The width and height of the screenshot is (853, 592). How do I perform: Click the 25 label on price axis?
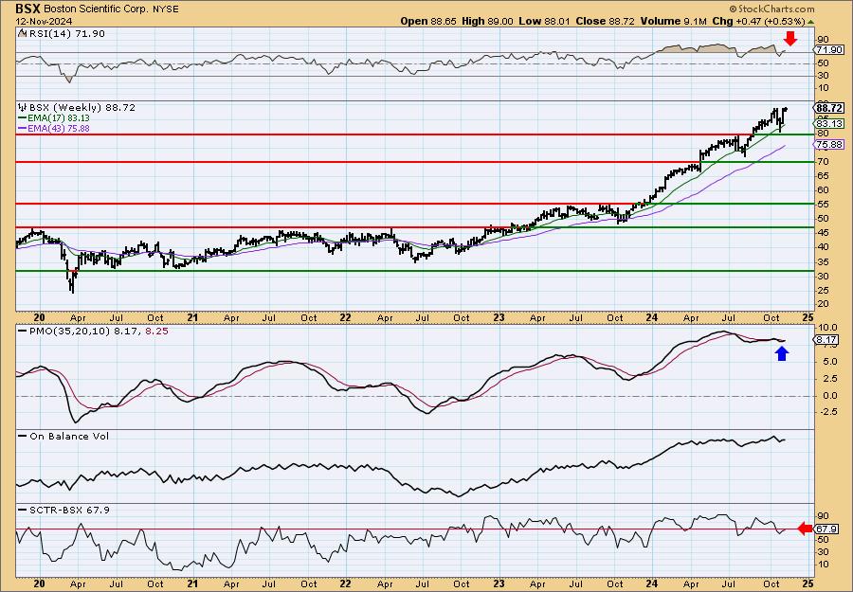pyautogui.click(x=824, y=290)
